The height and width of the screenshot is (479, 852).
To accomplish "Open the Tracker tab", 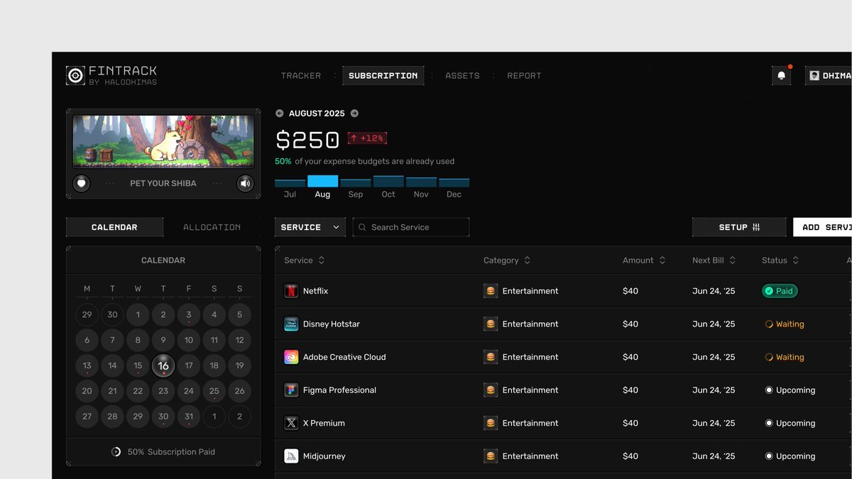I will (x=301, y=75).
